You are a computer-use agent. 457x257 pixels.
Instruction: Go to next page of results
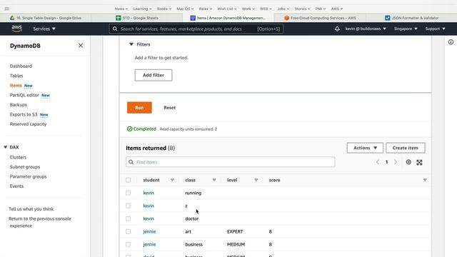pos(396,162)
